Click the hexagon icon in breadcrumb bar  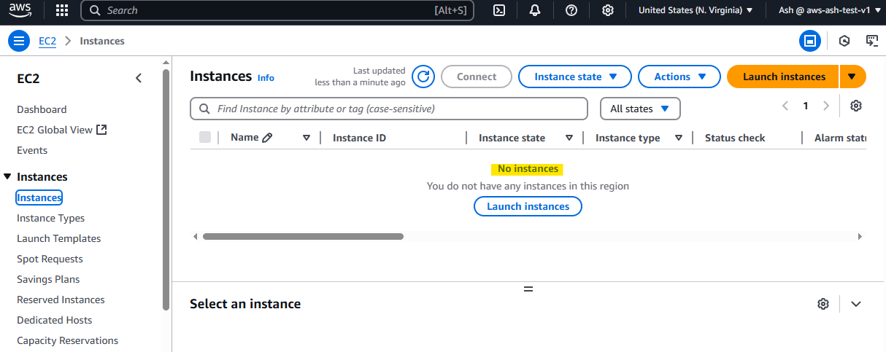844,41
